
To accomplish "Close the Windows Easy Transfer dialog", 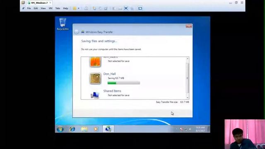I will coord(189,26).
